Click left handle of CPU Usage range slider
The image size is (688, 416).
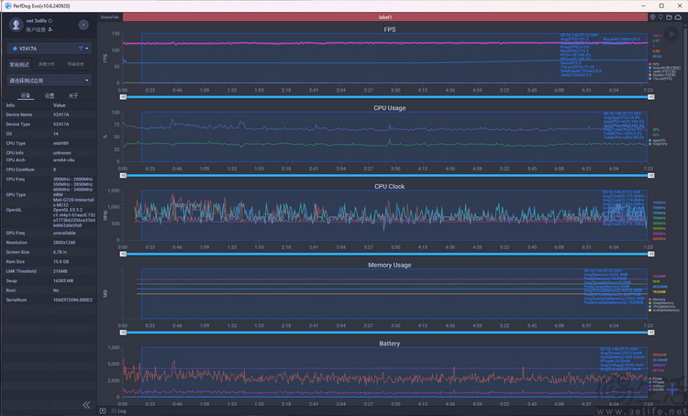[123, 175]
